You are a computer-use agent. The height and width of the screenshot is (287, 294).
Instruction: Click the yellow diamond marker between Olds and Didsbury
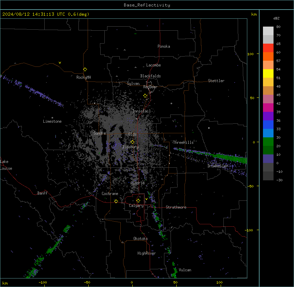coord(133,142)
